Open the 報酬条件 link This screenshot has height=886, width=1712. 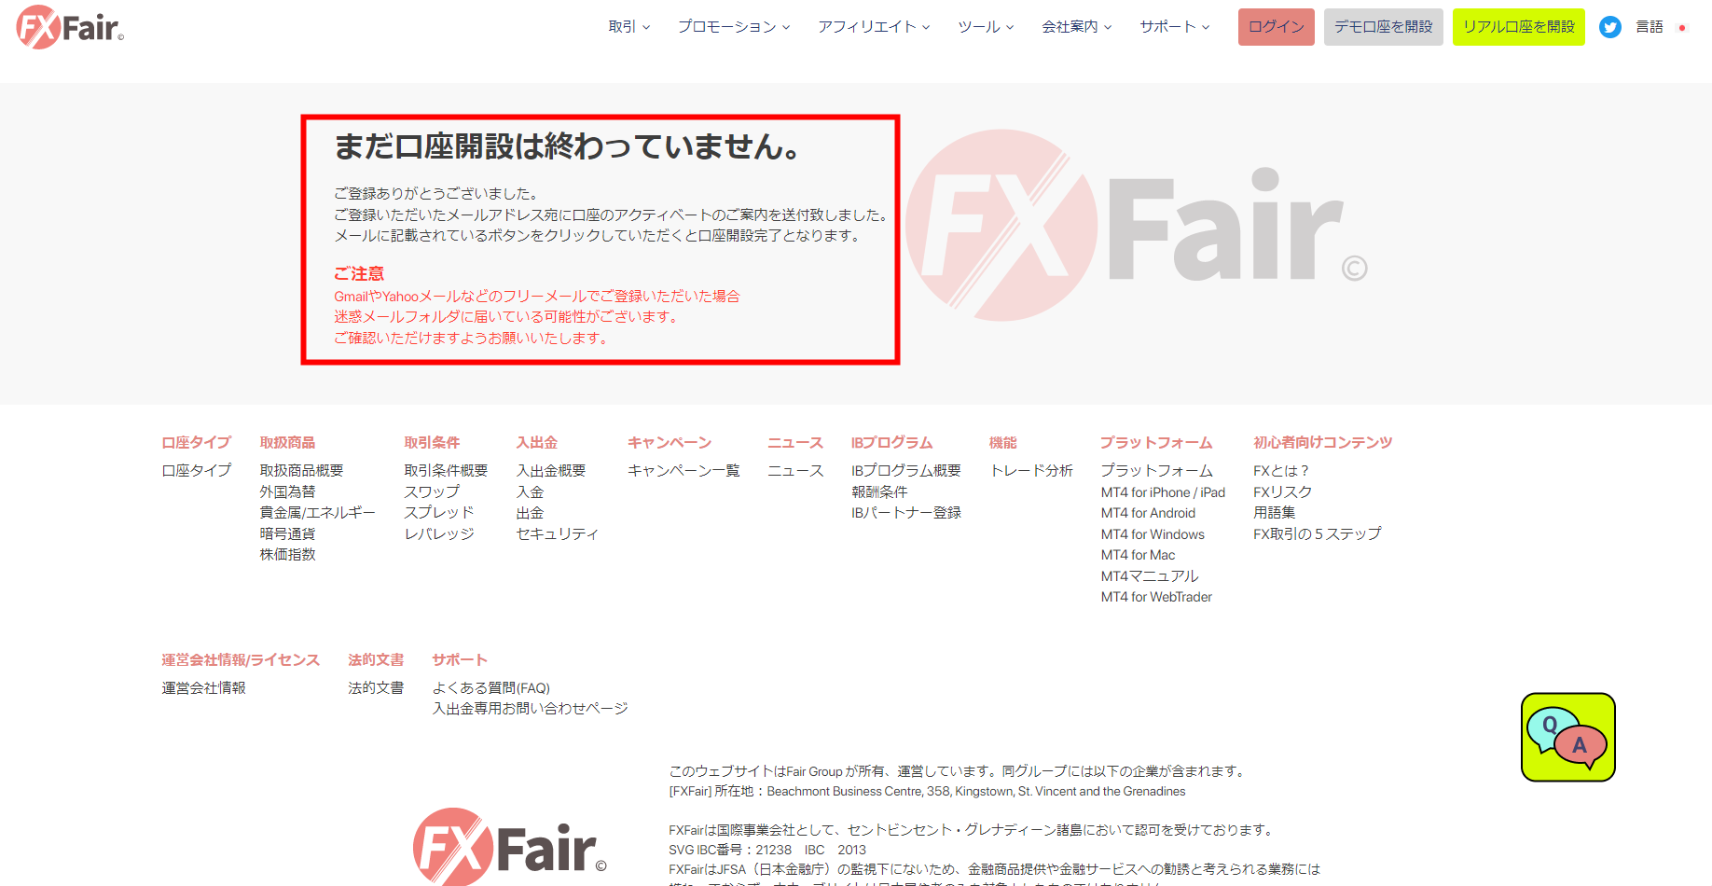coord(879,491)
